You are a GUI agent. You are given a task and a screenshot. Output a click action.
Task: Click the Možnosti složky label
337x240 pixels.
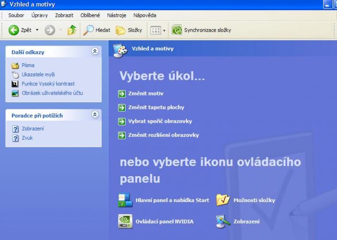(x=254, y=200)
